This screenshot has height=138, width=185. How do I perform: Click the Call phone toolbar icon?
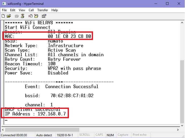click(17, 16)
